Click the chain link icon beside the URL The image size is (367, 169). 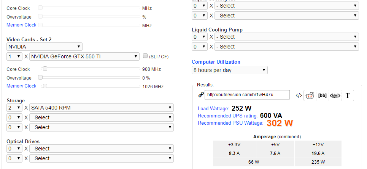[x=201, y=95]
